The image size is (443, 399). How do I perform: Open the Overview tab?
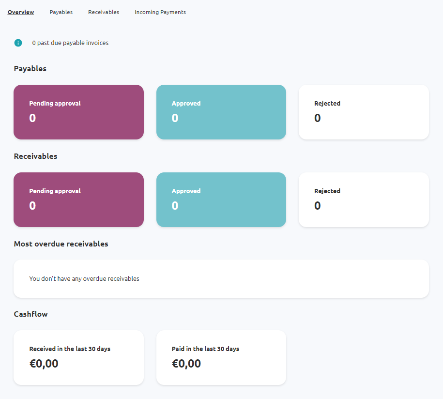tap(21, 12)
